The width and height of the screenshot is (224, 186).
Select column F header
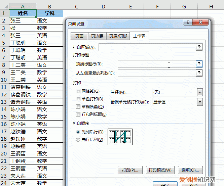coord(157,7)
